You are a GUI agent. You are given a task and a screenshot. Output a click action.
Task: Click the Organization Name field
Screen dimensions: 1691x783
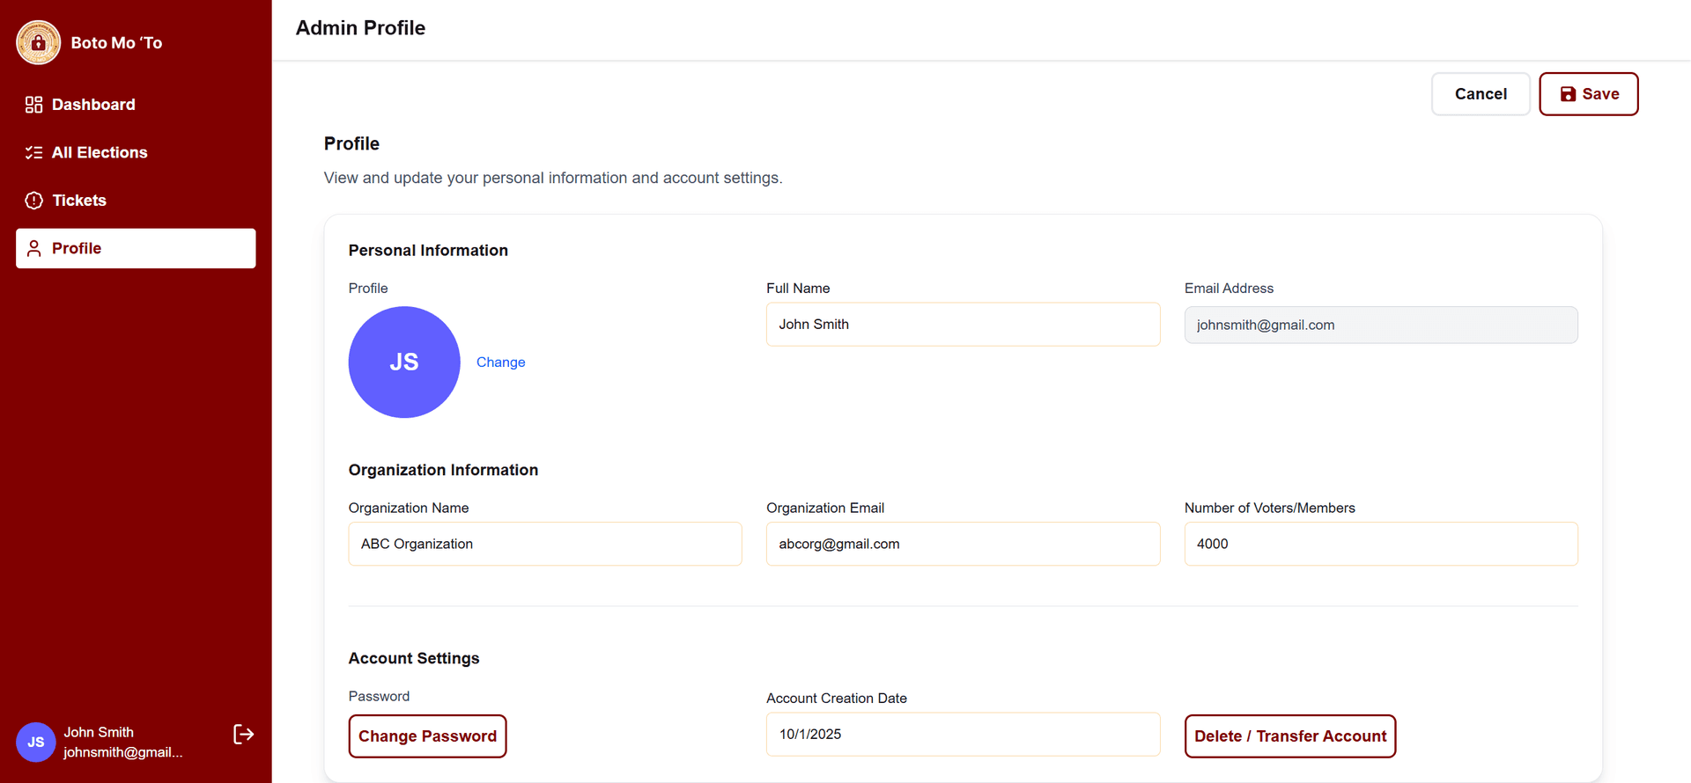(544, 544)
